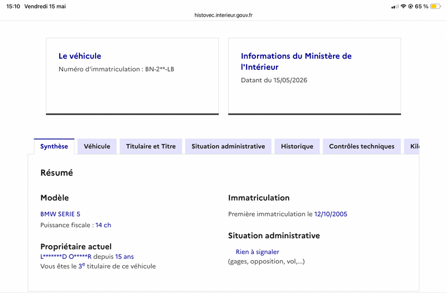
Task: Click the Datant du 15/05/2026 text
Action: (274, 80)
